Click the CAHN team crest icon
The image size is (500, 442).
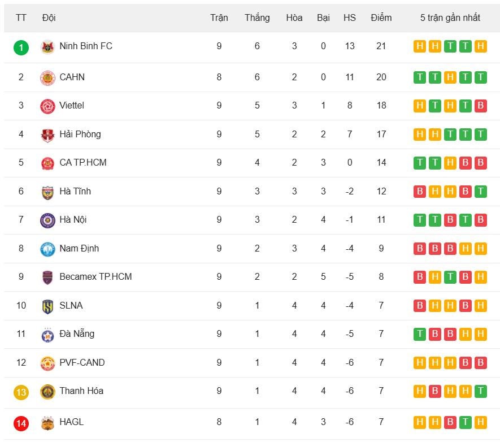click(x=47, y=77)
